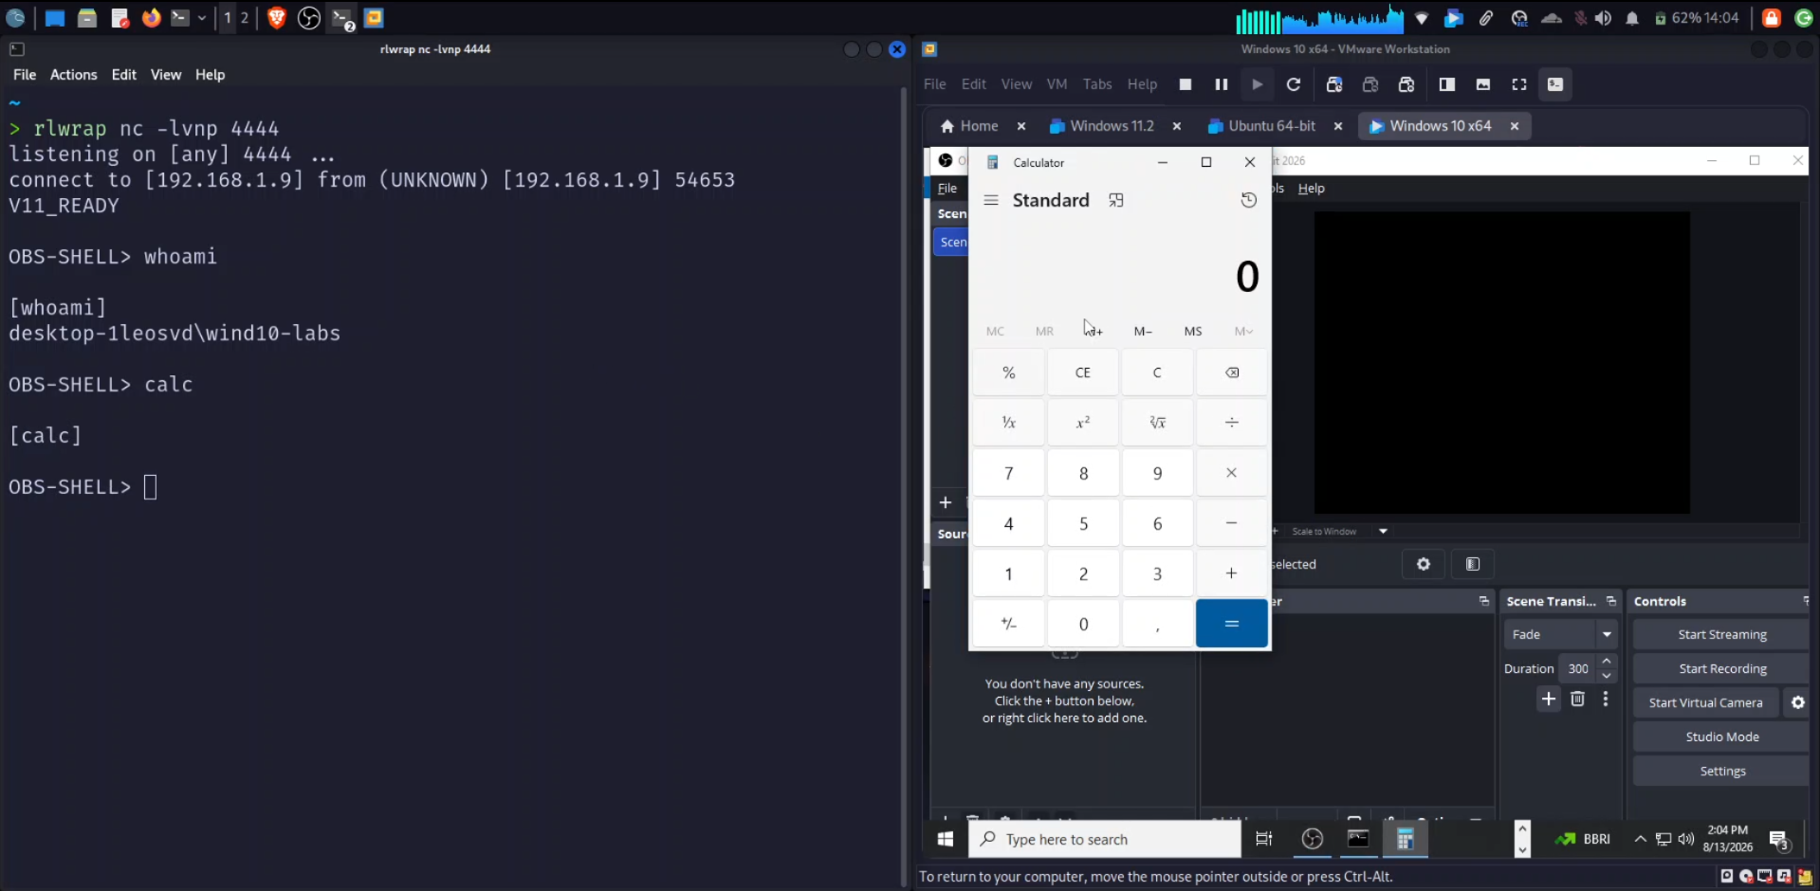Click the VMware revert snapshot icon

(1370, 84)
